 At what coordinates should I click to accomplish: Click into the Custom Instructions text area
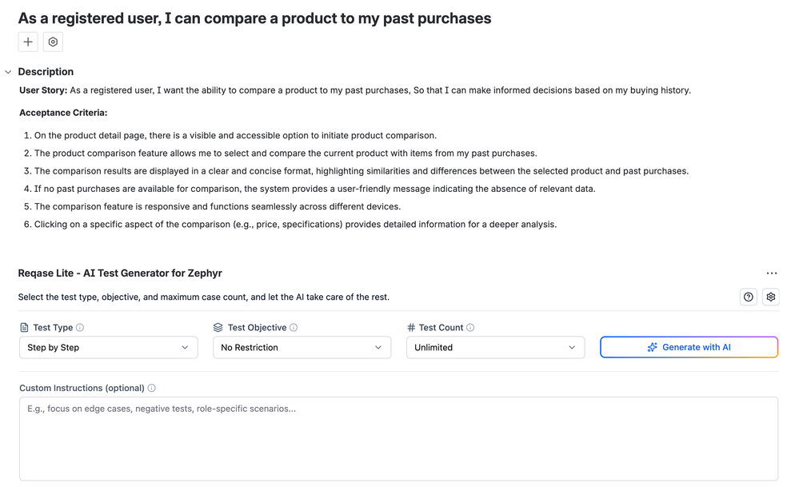[x=398, y=438]
